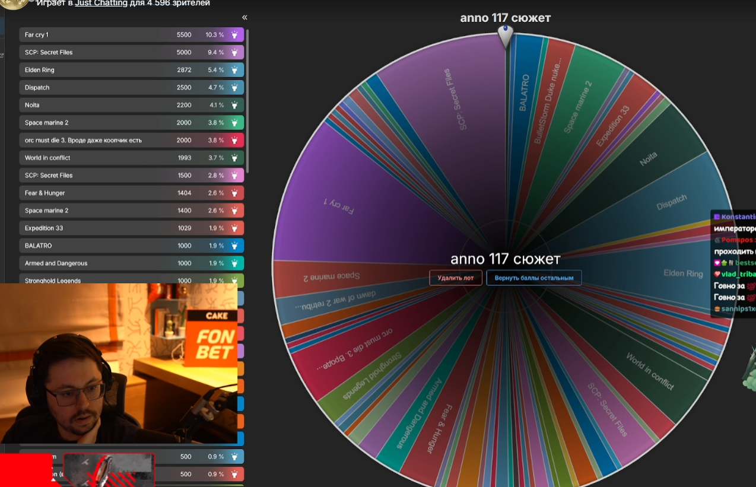Click the highlight icon on the BALATRO row
This screenshot has height=487, width=756.
pos(234,246)
